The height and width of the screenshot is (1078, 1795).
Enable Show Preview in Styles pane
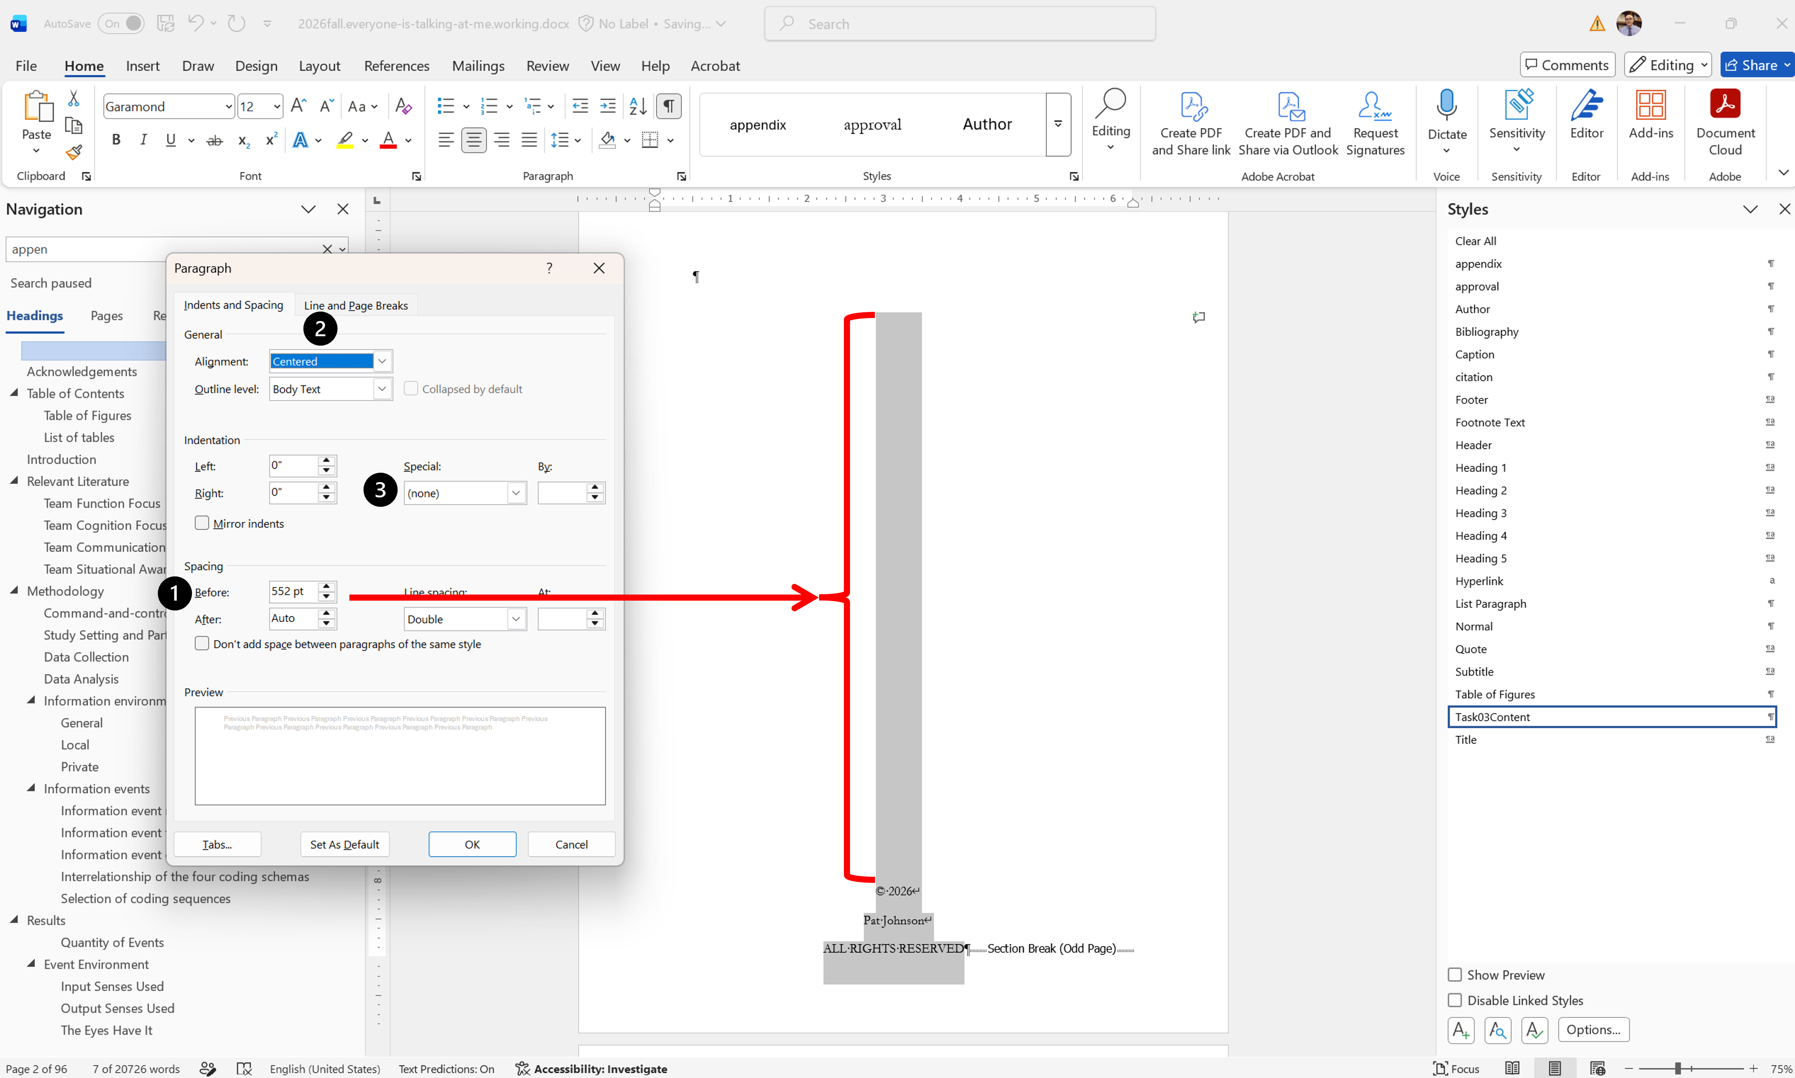(x=1454, y=975)
